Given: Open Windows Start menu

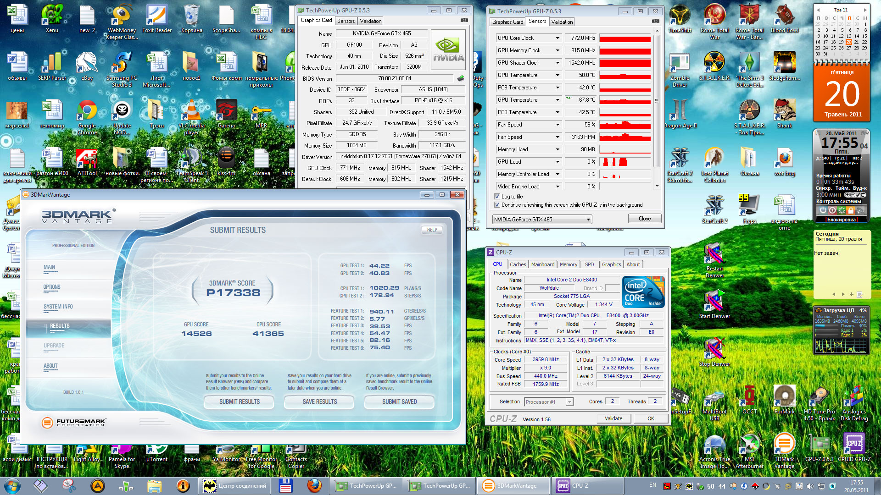Looking at the screenshot, I should click(12, 485).
